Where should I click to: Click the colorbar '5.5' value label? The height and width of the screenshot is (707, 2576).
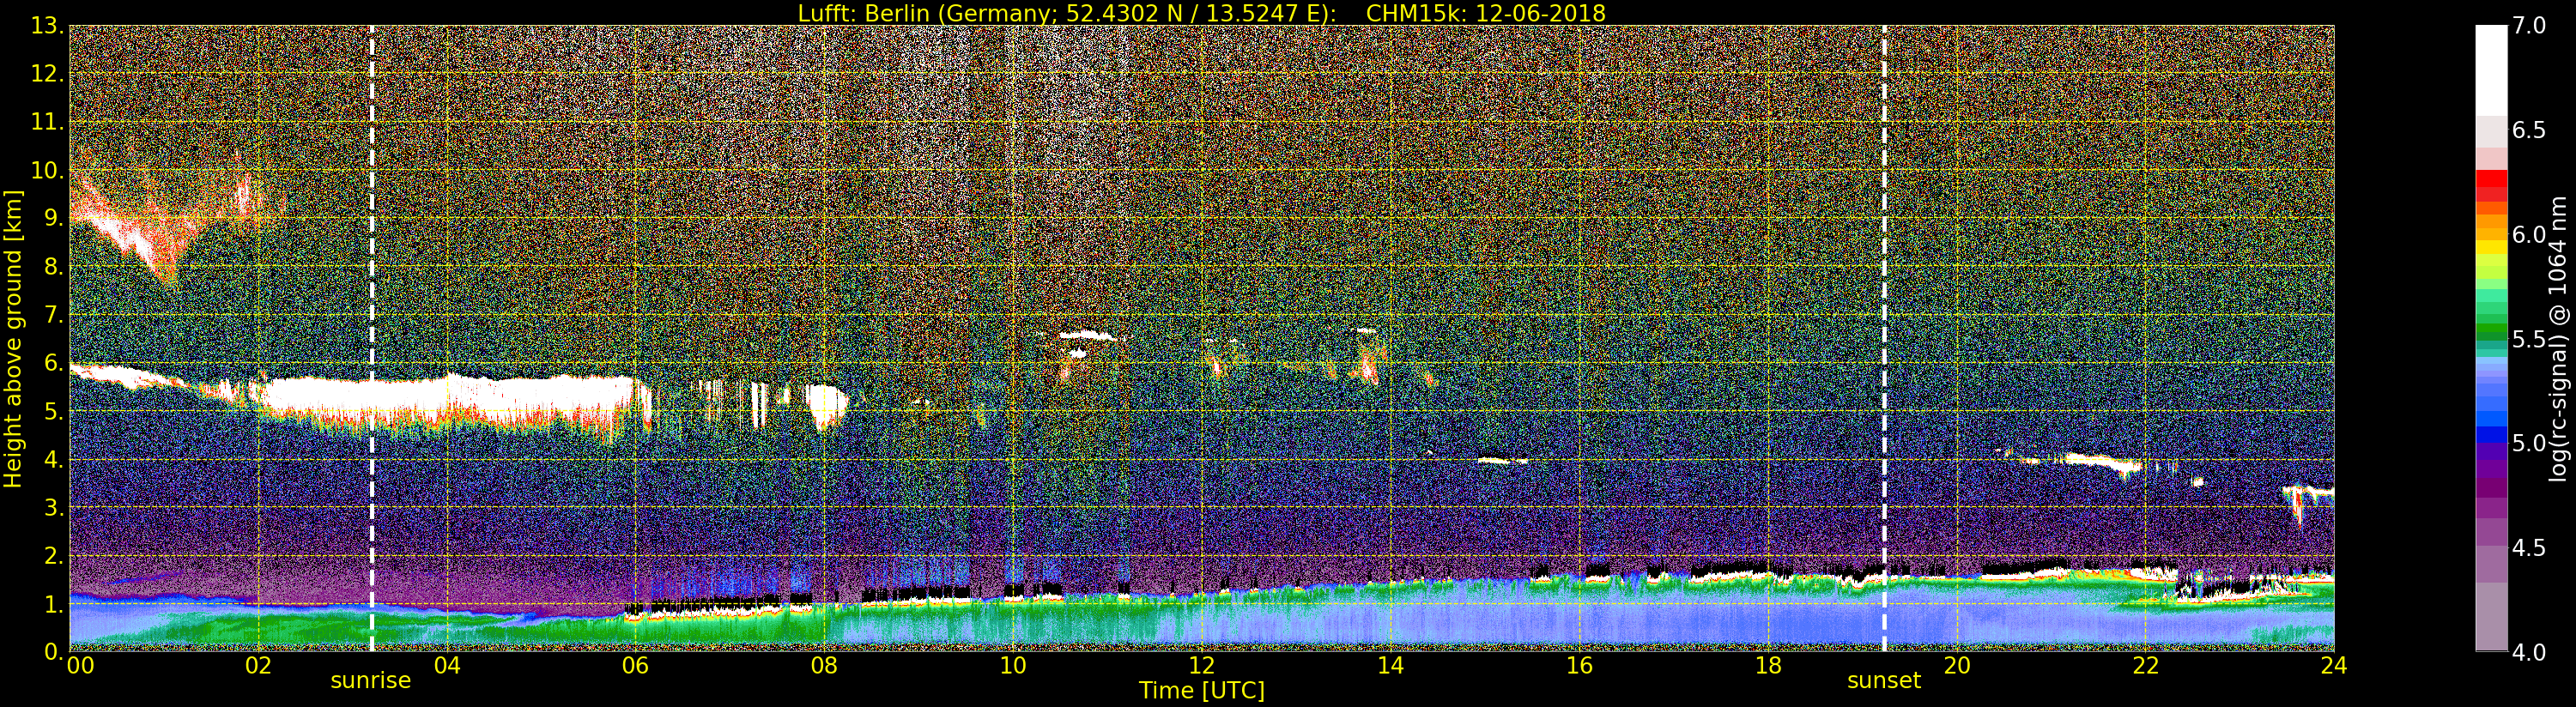[x=2529, y=339]
